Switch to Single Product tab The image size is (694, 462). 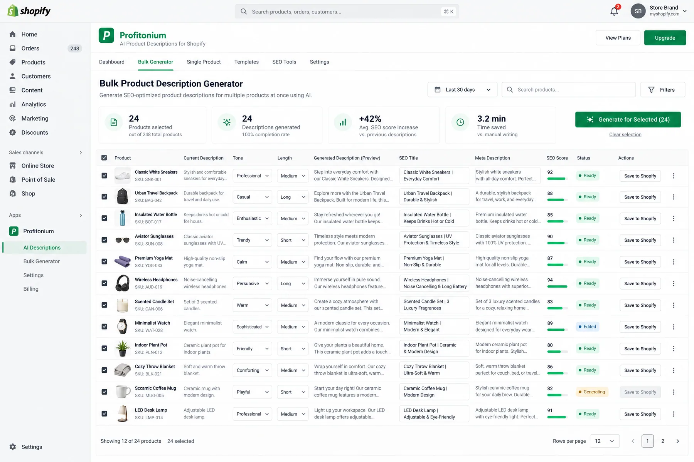point(204,62)
